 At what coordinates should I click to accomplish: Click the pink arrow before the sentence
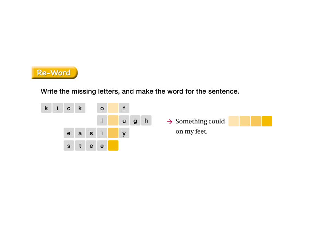pyautogui.click(x=170, y=122)
